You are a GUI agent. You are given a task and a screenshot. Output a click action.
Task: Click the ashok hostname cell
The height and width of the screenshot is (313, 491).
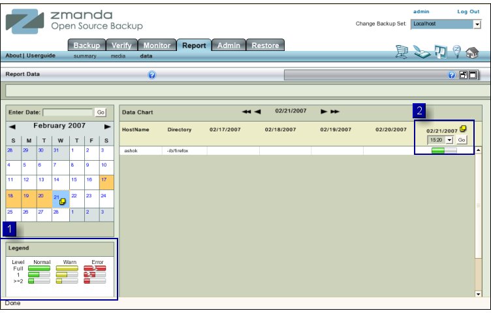point(141,151)
